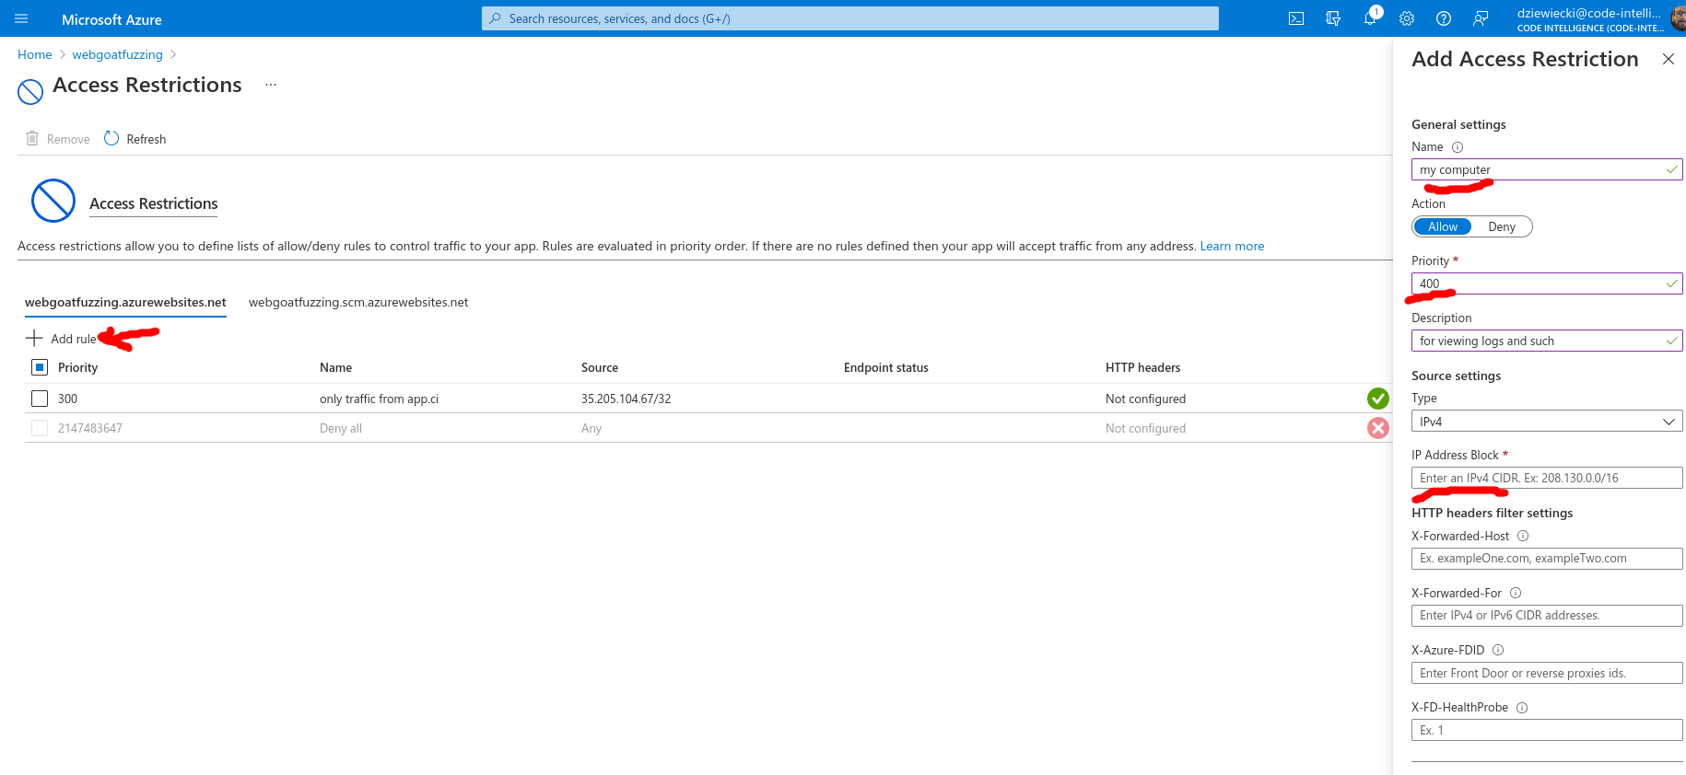
Task: Switch to webgoatfuzzing.scm.azurewebsites.net tab
Action: pyautogui.click(x=358, y=302)
